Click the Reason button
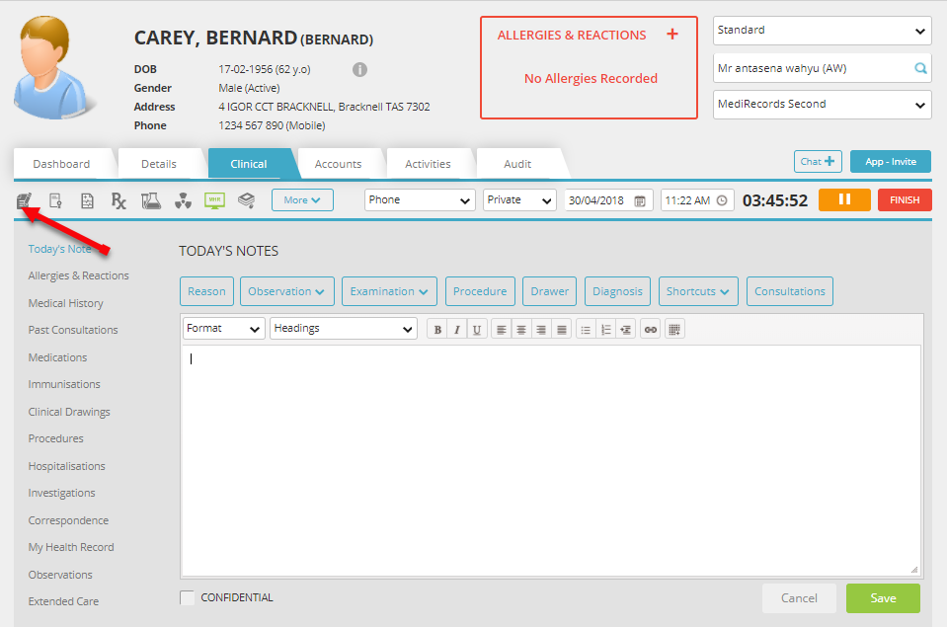 (206, 291)
